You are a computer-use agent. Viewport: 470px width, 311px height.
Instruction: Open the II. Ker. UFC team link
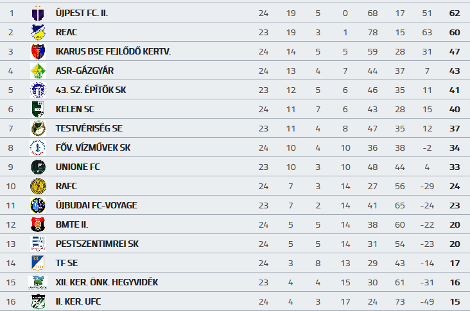pos(78,301)
